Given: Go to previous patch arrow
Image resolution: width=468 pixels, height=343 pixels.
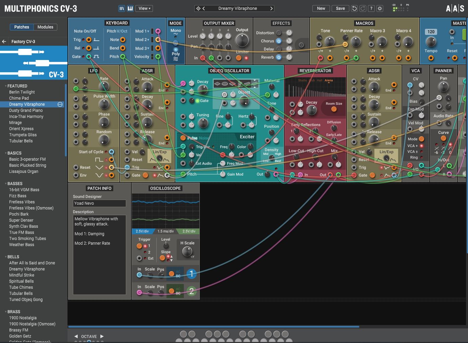Looking at the screenshot, I should 203,8.
